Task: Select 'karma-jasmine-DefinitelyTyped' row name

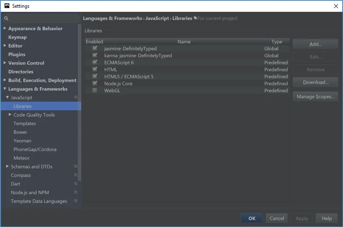Action: (x=138, y=56)
